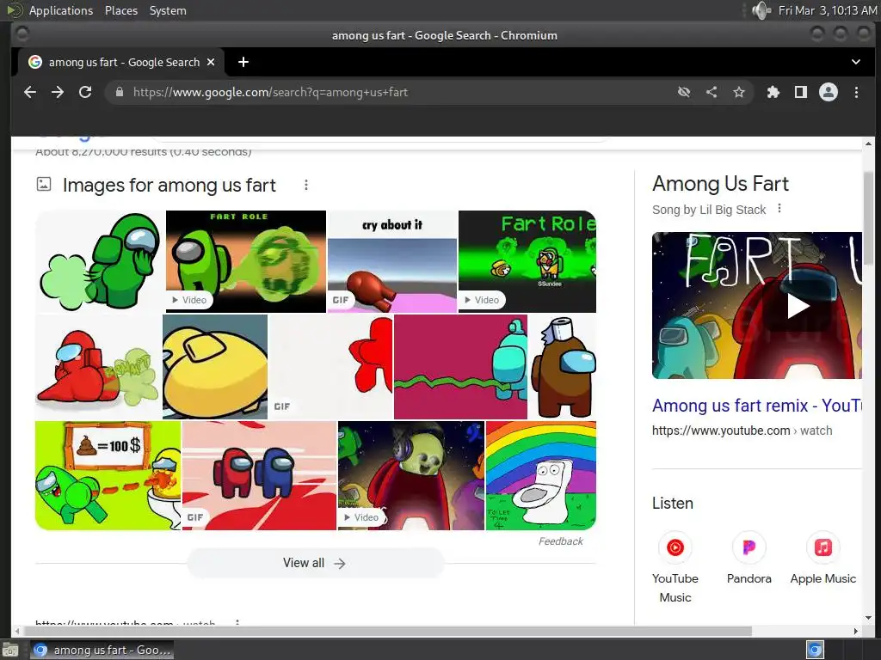This screenshot has height=660, width=881.
Task: Expand the tab search dropdown arrow
Action: (x=856, y=62)
